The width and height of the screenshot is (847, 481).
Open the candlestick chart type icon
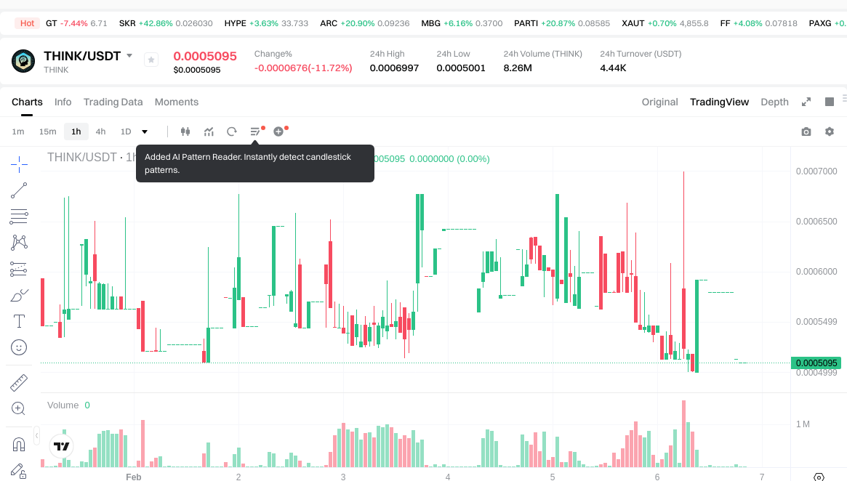[185, 132]
